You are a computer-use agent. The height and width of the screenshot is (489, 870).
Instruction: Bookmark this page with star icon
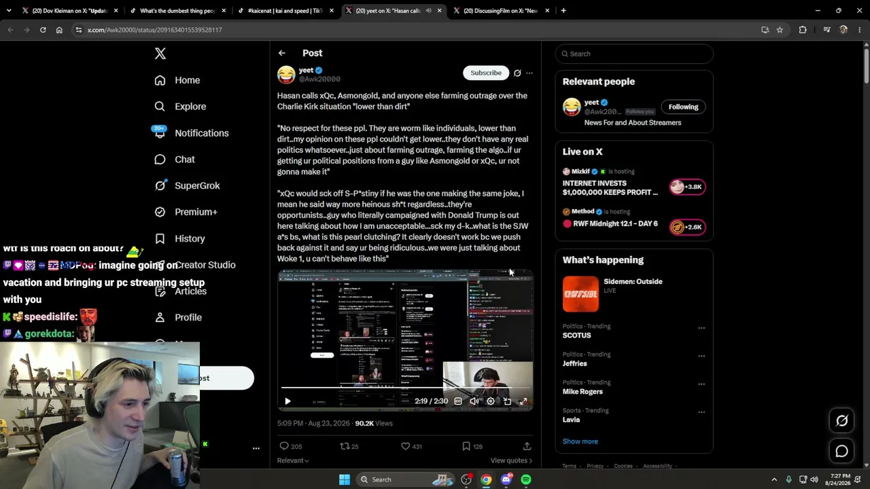(x=780, y=30)
